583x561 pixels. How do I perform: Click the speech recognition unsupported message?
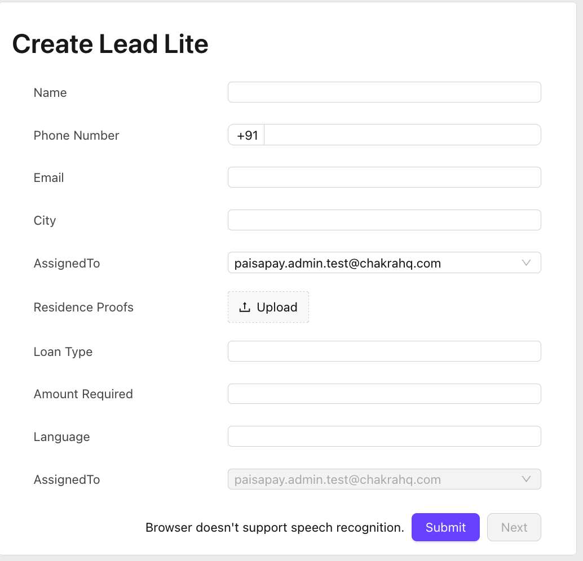point(275,528)
